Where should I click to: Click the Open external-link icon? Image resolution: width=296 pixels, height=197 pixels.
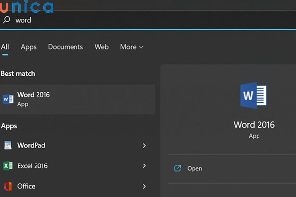click(178, 168)
